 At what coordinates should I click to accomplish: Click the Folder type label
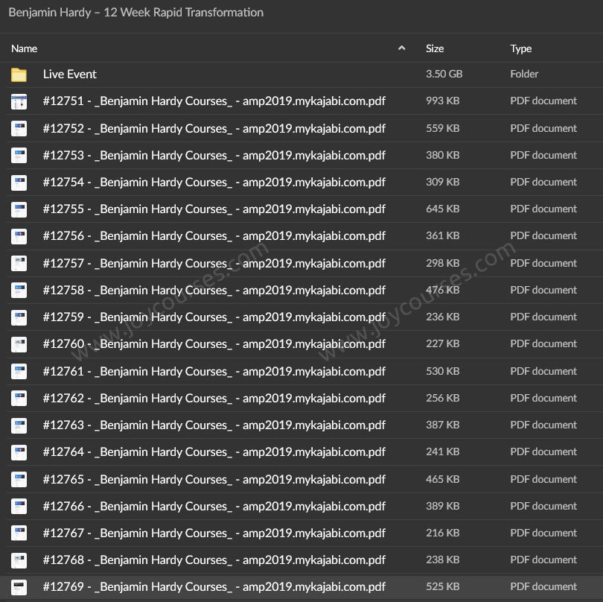click(x=524, y=74)
